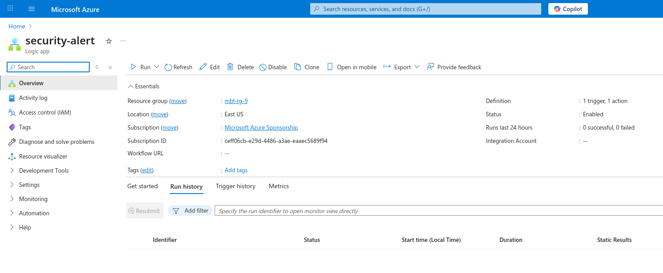Click Disable toolbar button

click(273, 67)
